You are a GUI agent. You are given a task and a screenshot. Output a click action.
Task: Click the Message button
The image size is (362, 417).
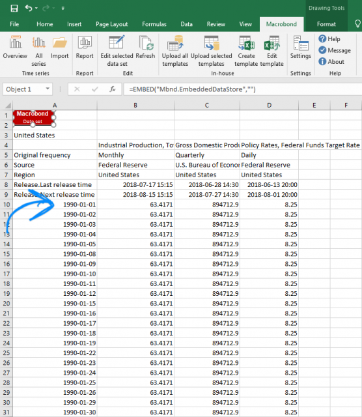pos(335,50)
